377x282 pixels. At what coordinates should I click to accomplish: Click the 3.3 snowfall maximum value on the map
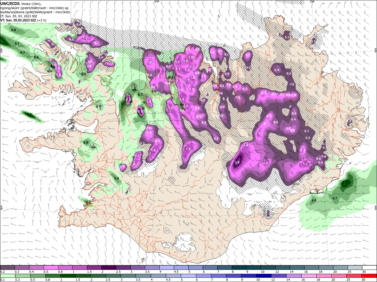point(237,162)
